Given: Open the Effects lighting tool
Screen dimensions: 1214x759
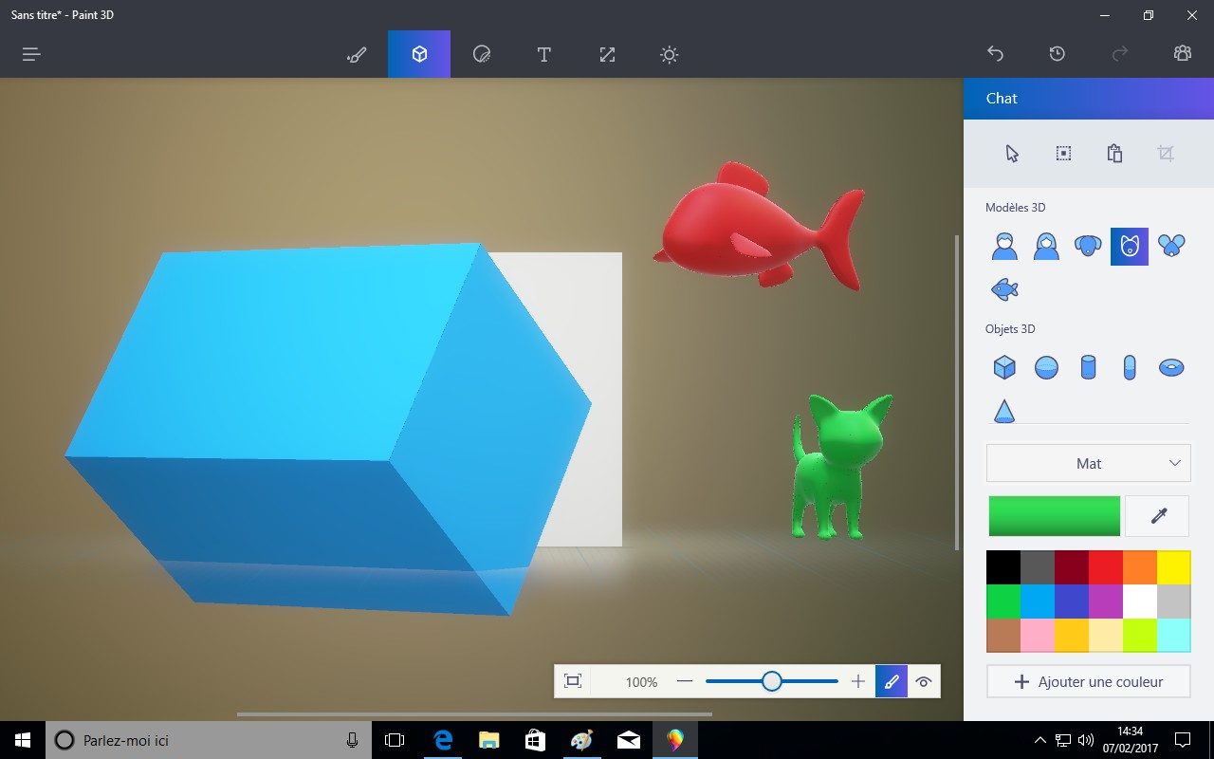Looking at the screenshot, I should [670, 54].
